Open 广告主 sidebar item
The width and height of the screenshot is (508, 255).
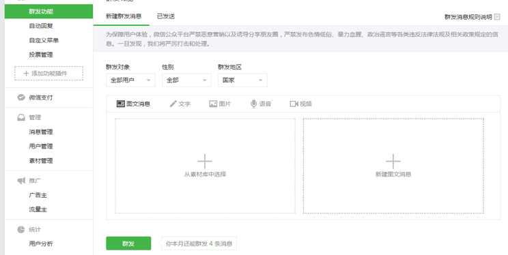pyautogui.click(x=38, y=195)
